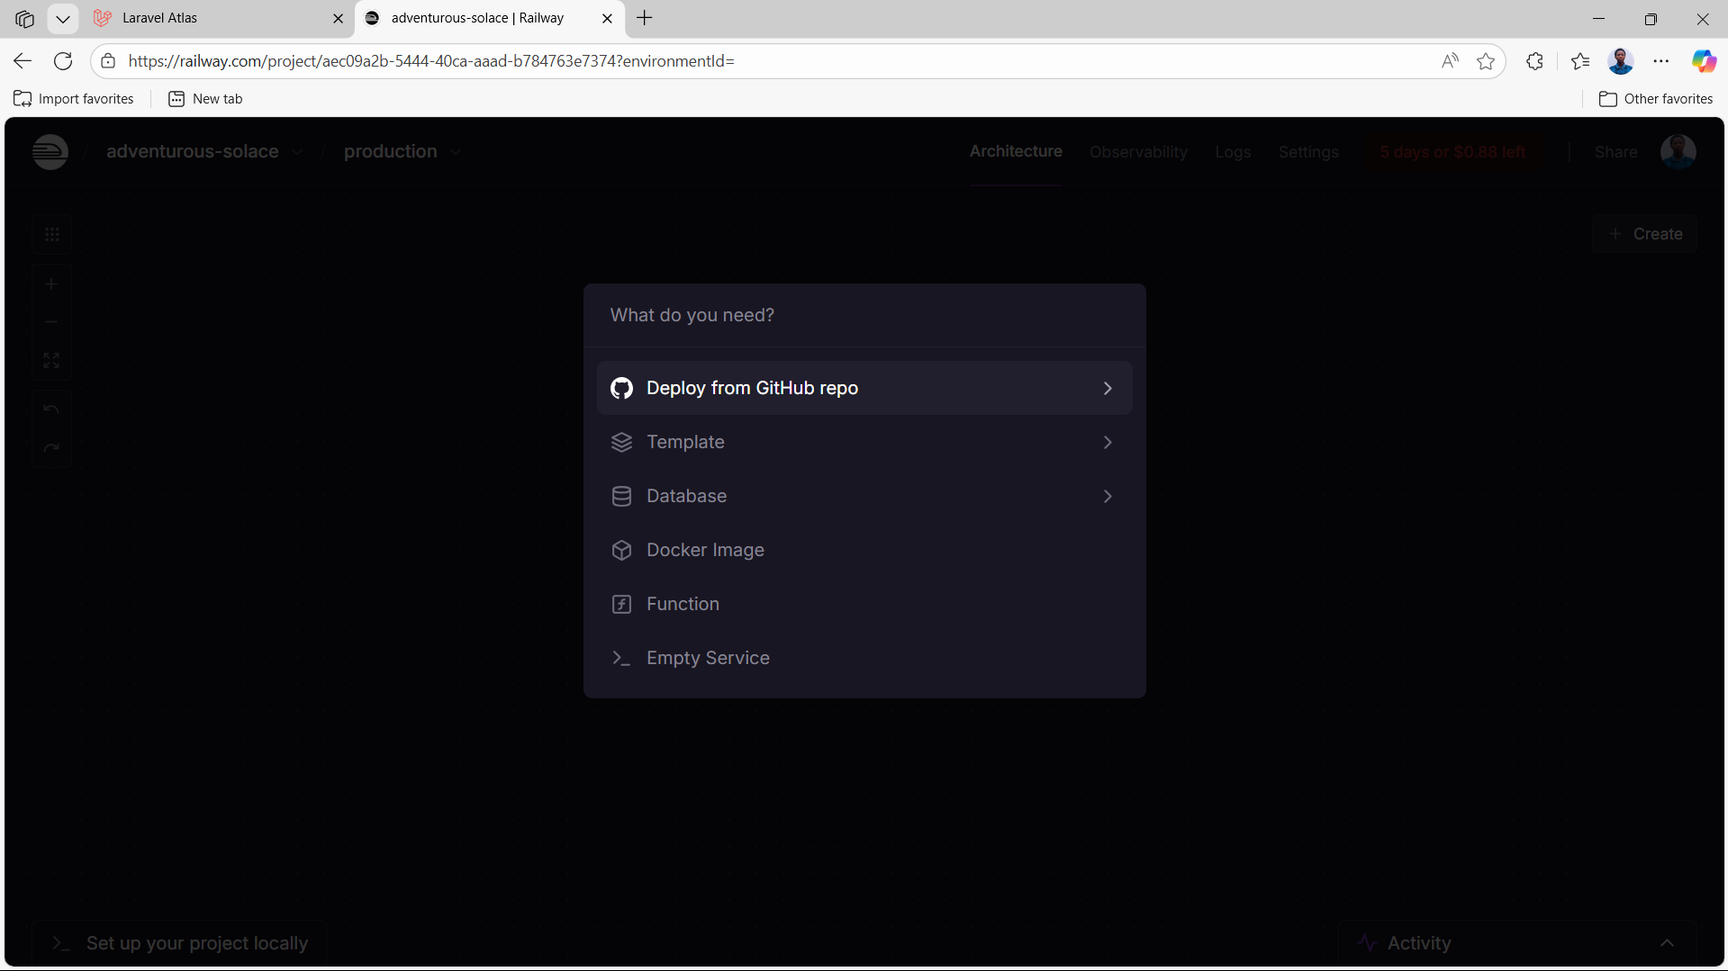Select the Docker Image option

point(864,550)
